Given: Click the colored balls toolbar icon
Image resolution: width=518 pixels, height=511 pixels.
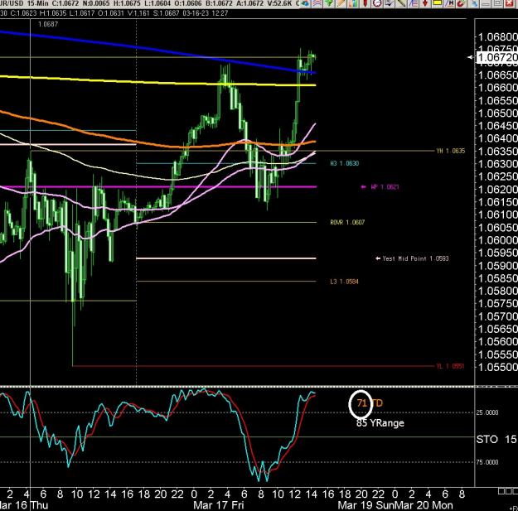Looking at the screenshot, I should [x=305, y=3].
